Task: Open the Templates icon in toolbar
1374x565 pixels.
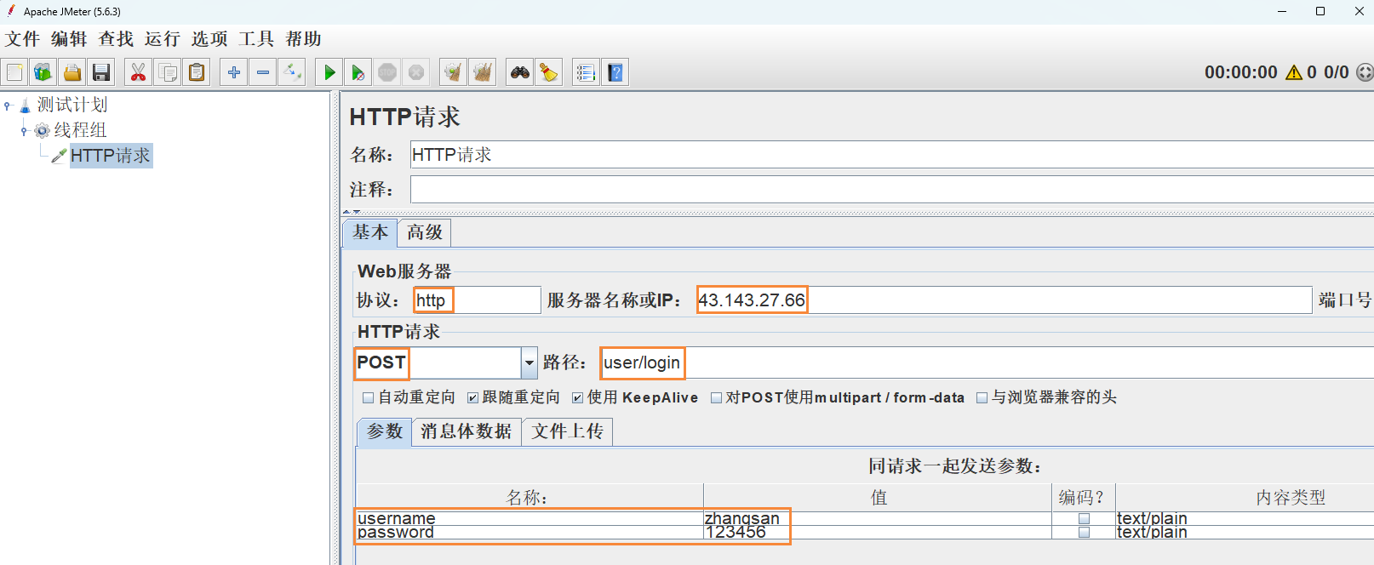Action: [43, 72]
